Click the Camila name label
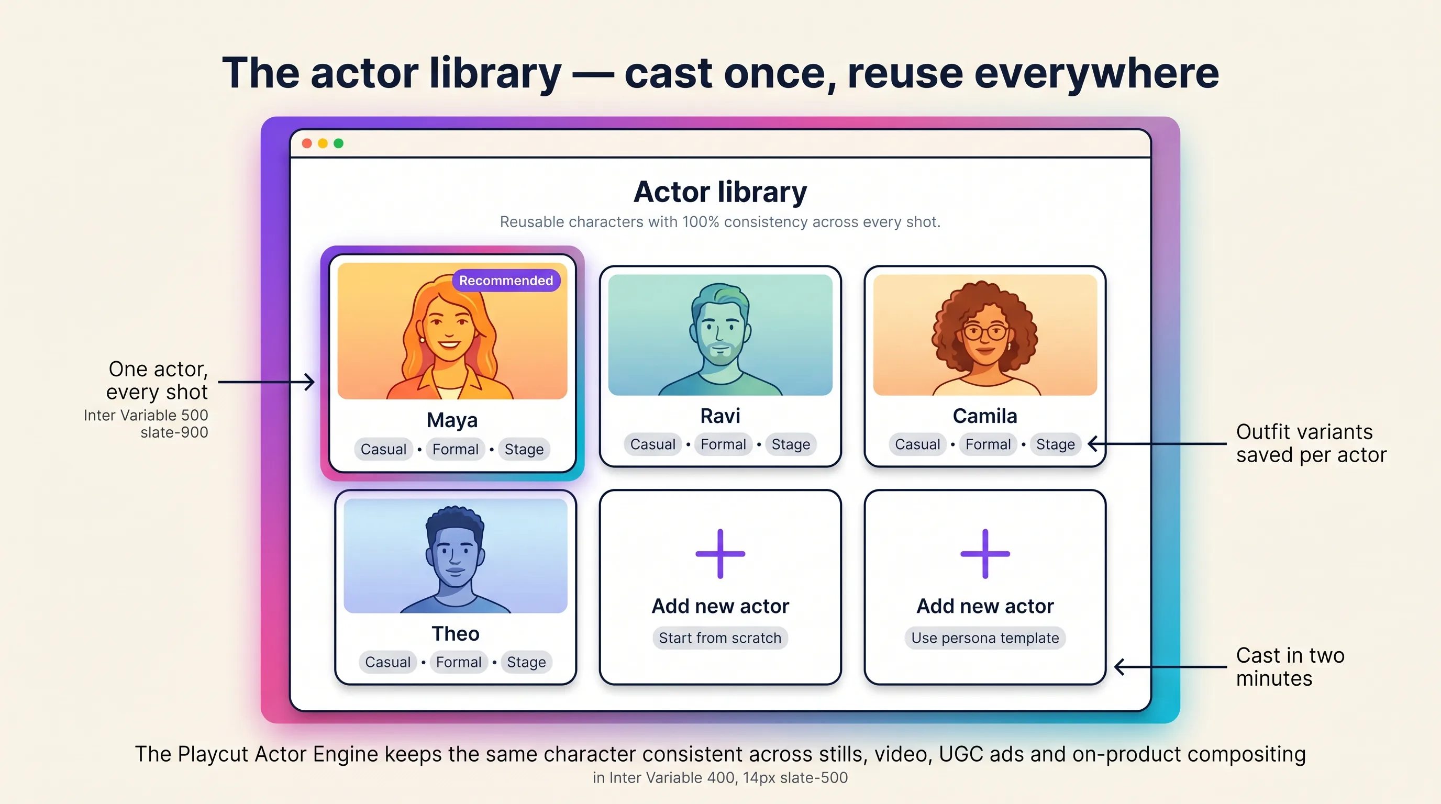 [984, 416]
